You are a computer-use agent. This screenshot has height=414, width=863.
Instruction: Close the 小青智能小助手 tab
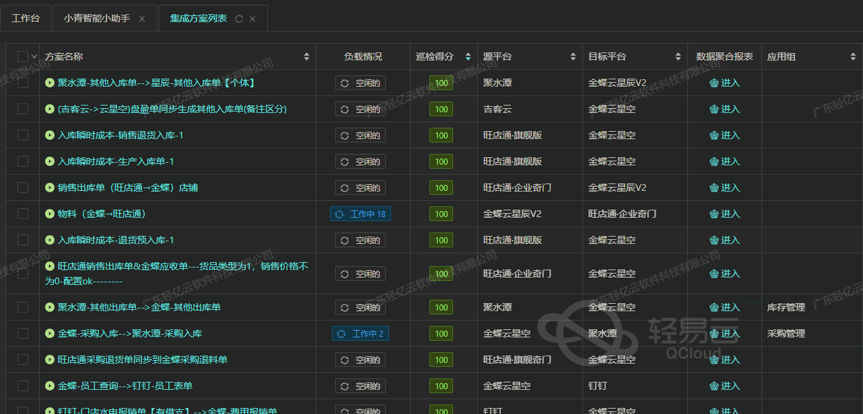click(142, 19)
